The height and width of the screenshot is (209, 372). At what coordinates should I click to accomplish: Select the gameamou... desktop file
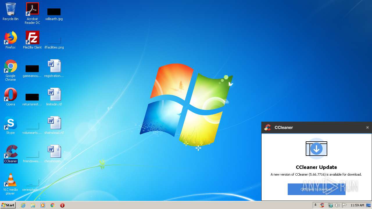(32, 71)
